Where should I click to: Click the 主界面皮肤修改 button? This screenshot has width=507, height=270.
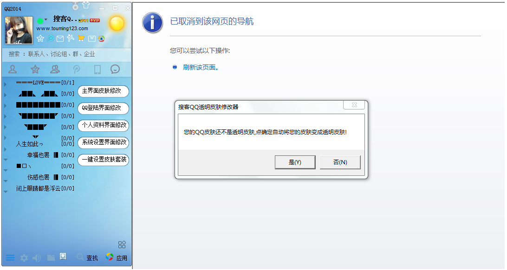point(103,91)
